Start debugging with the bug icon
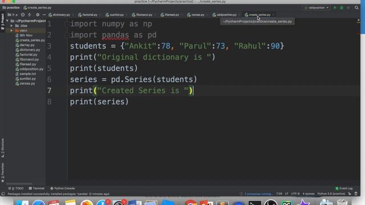 [342, 7]
